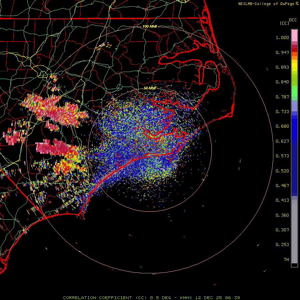Click the 0.467 scale value
300x300 pixels.
tap(282, 186)
